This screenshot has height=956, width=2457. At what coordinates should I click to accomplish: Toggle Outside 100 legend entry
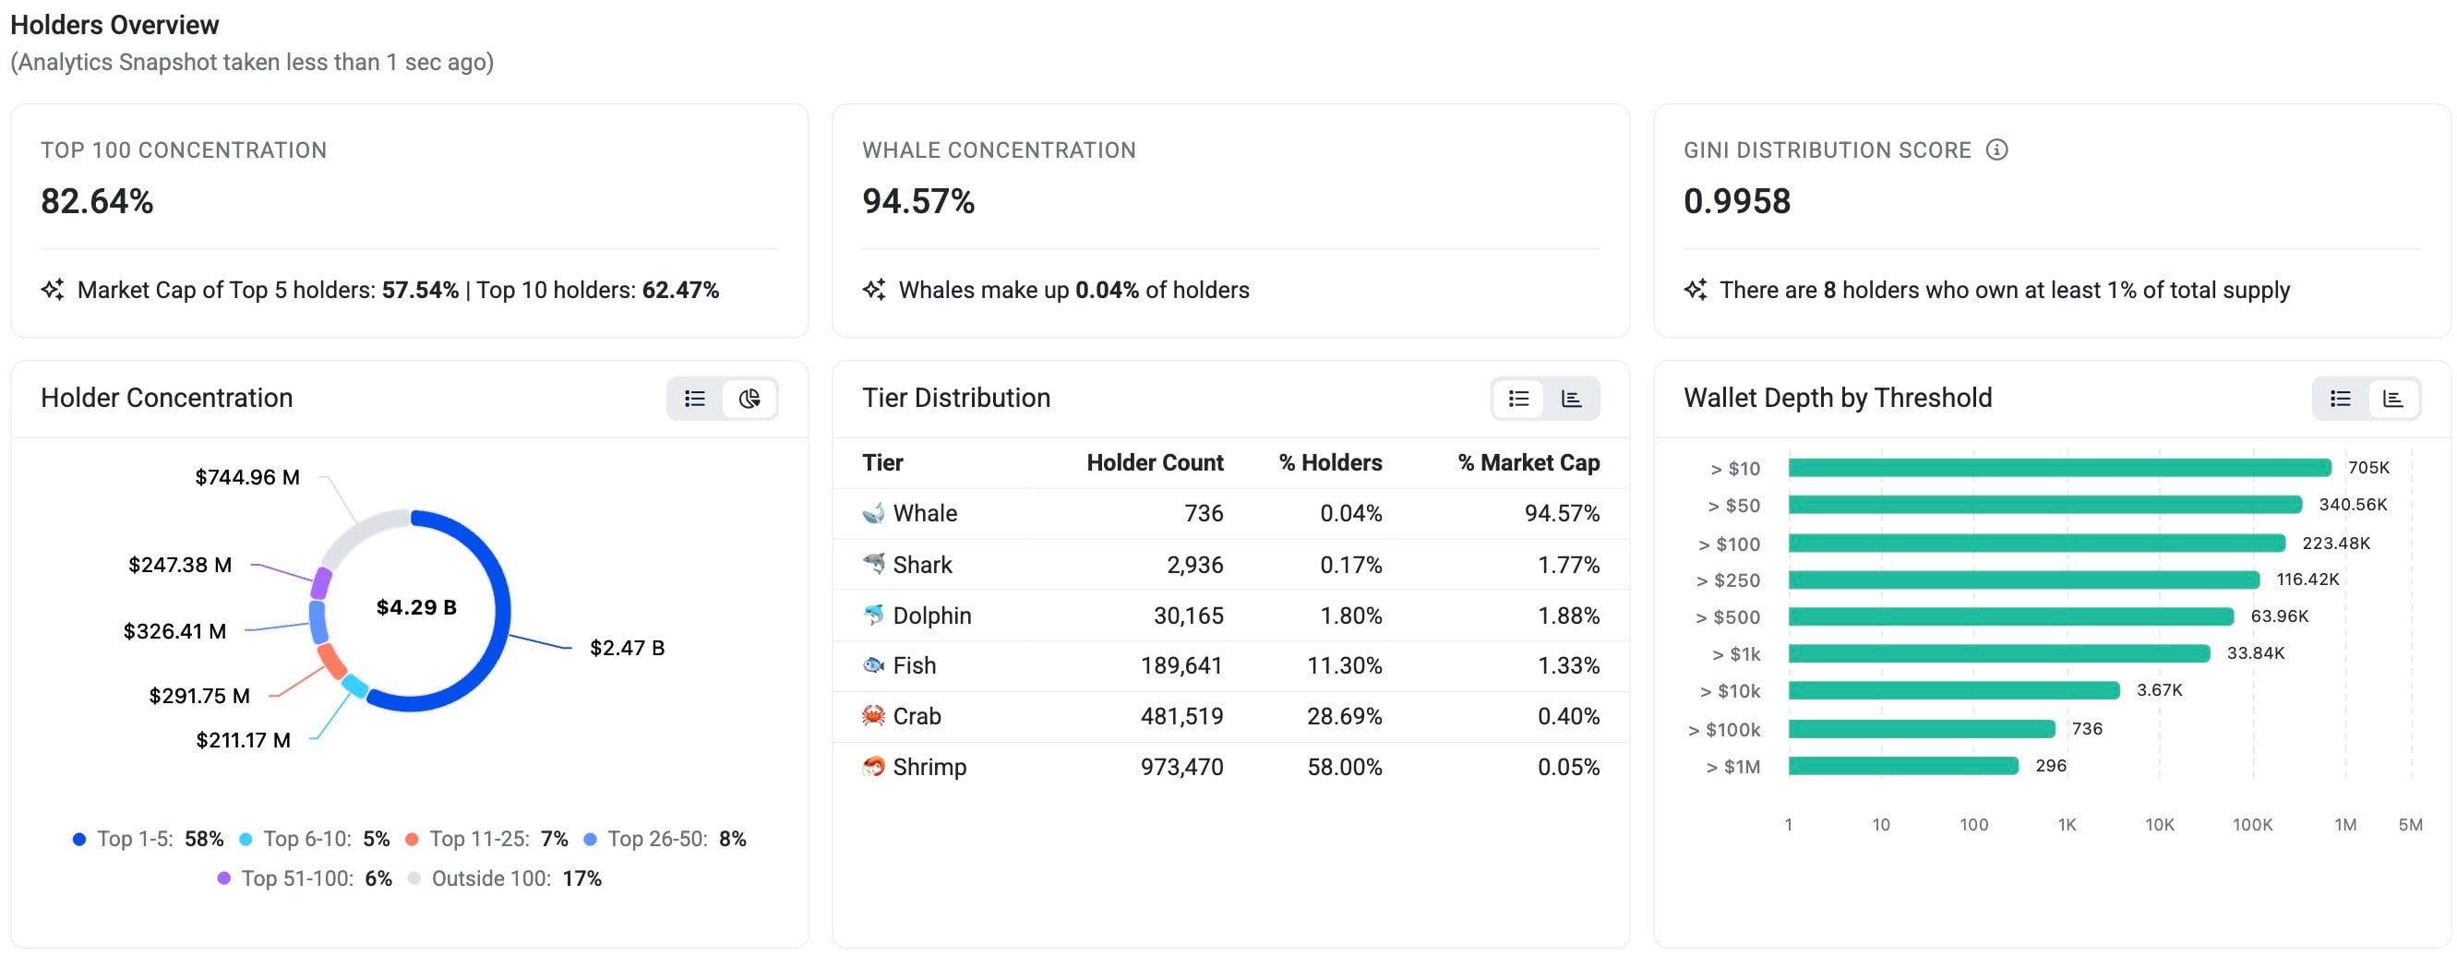pos(506,878)
